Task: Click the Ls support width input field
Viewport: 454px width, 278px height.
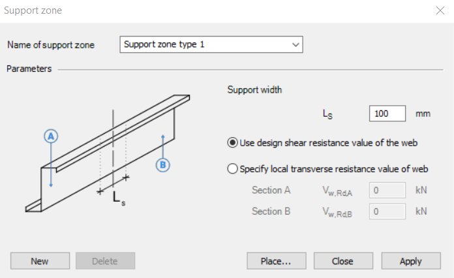Action: [x=387, y=114]
